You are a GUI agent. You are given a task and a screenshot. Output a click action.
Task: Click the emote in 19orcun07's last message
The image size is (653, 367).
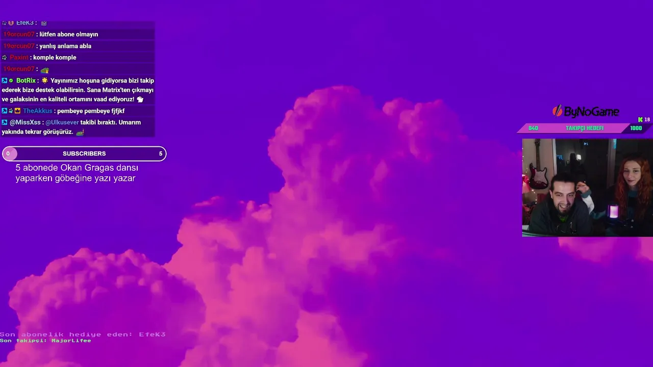[x=45, y=70]
